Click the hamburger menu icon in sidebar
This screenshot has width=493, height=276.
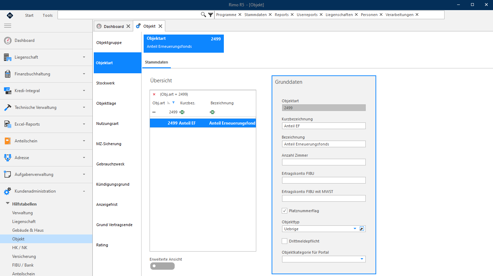8,25
